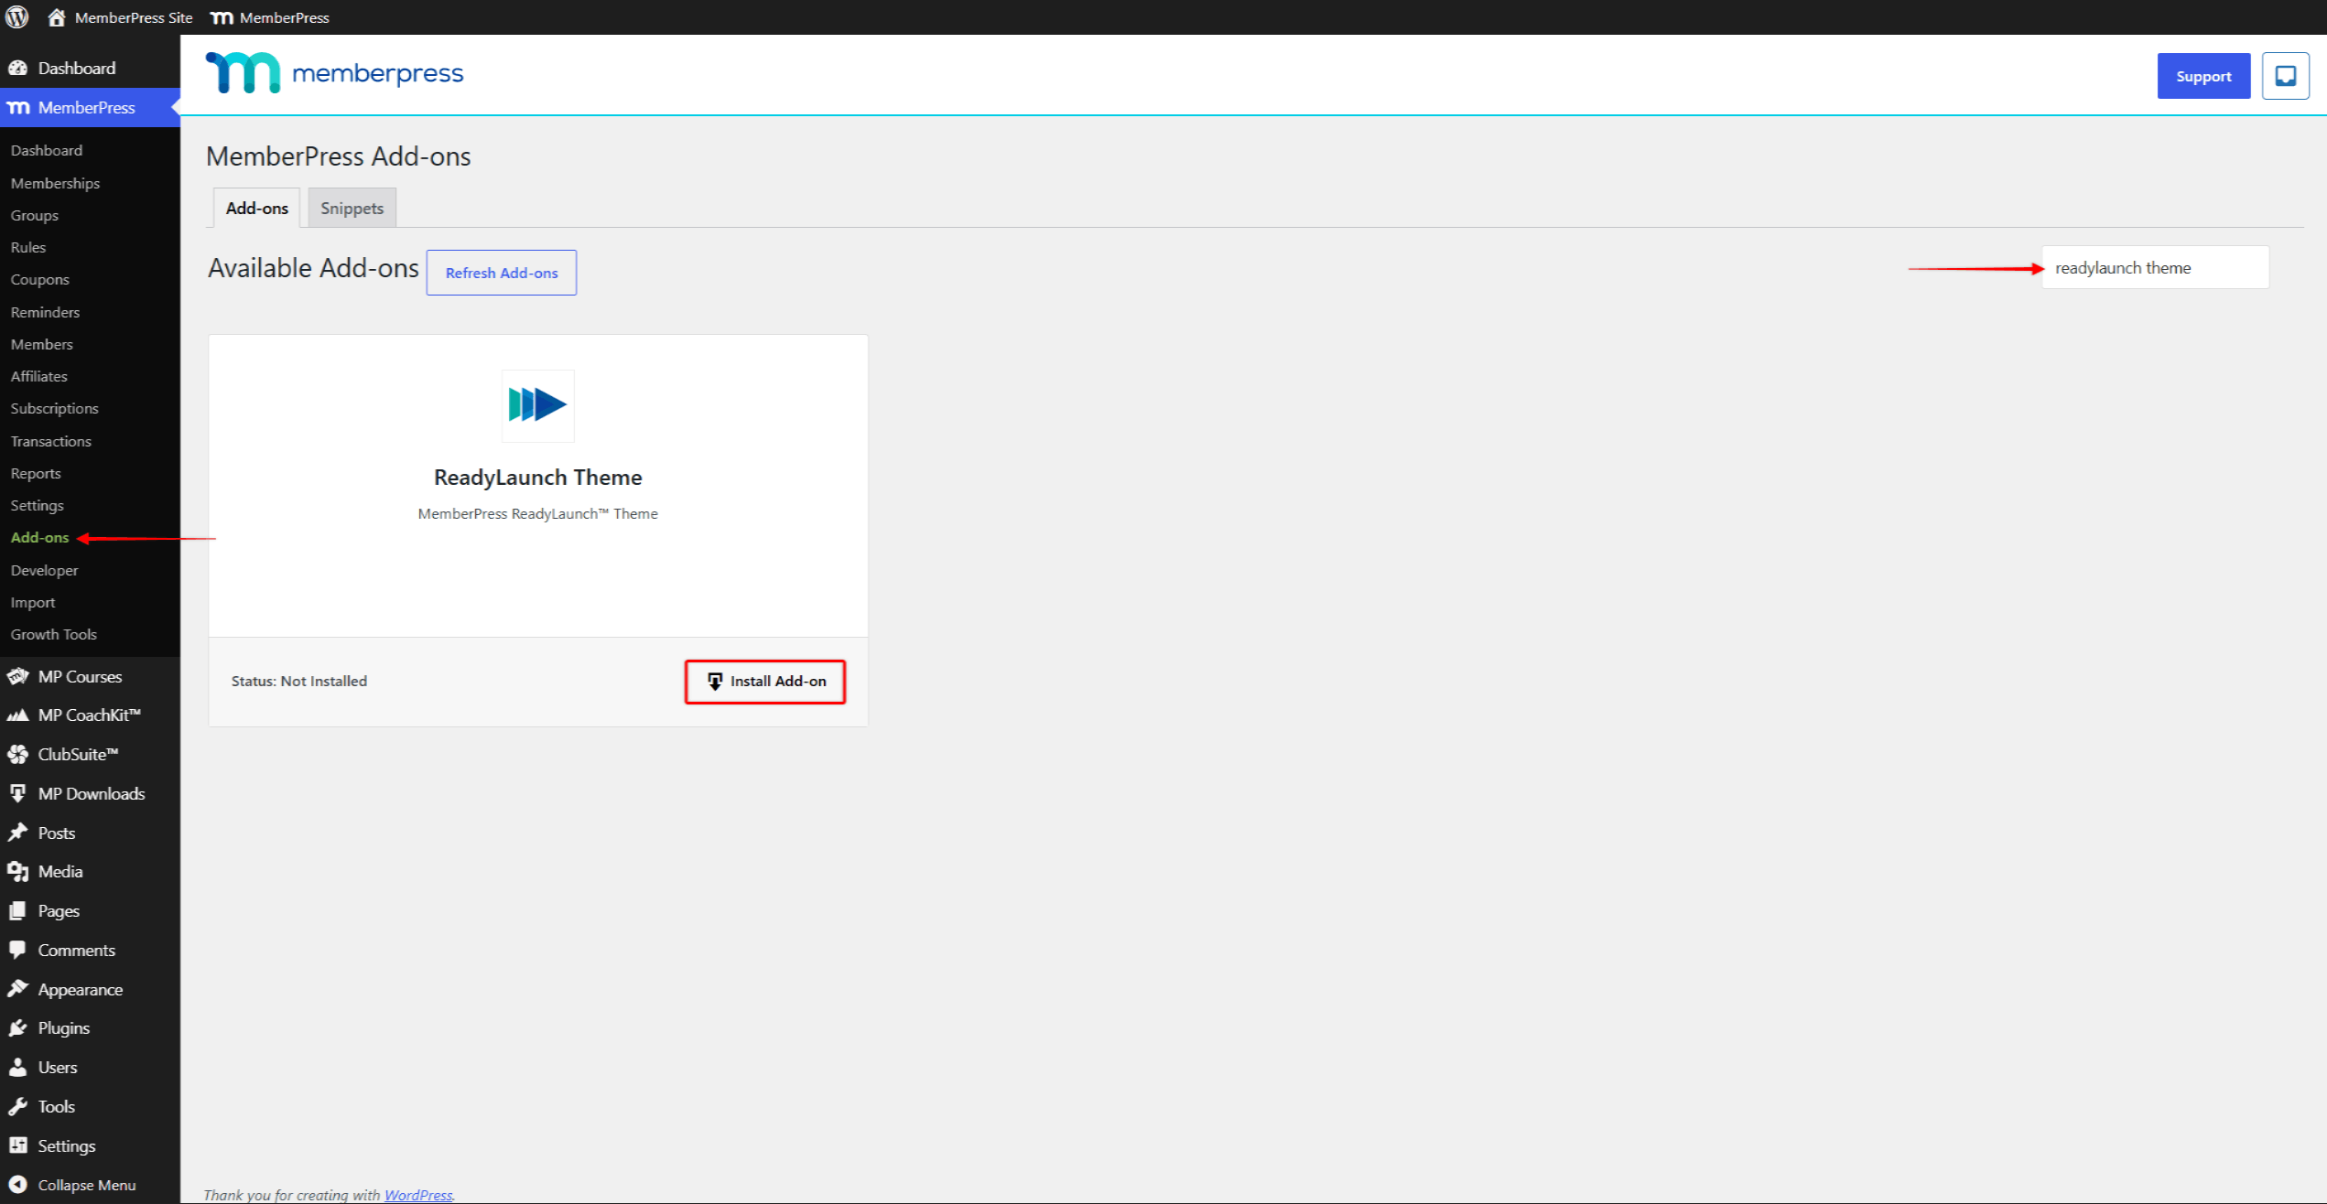Click the Collapse Menu label
The height and width of the screenshot is (1204, 2327).
87,1185
